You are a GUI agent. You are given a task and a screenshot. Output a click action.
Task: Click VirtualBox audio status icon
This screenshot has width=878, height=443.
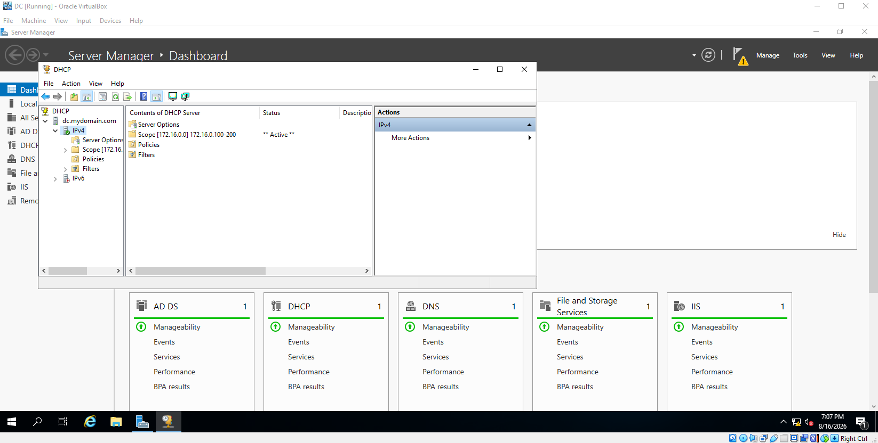click(x=753, y=438)
